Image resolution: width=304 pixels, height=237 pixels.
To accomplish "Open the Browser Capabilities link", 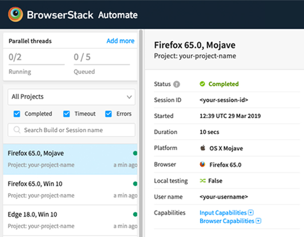I will pyautogui.click(x=227, y=221).
